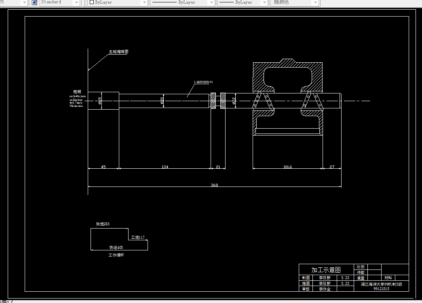The image size is (422, 303).
Task: Click the date 5.23 in 描图 row
Action: (x=345, y=283)
